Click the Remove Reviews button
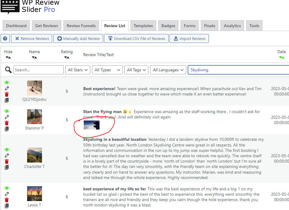The image size is (289, 210). [32, 38]
